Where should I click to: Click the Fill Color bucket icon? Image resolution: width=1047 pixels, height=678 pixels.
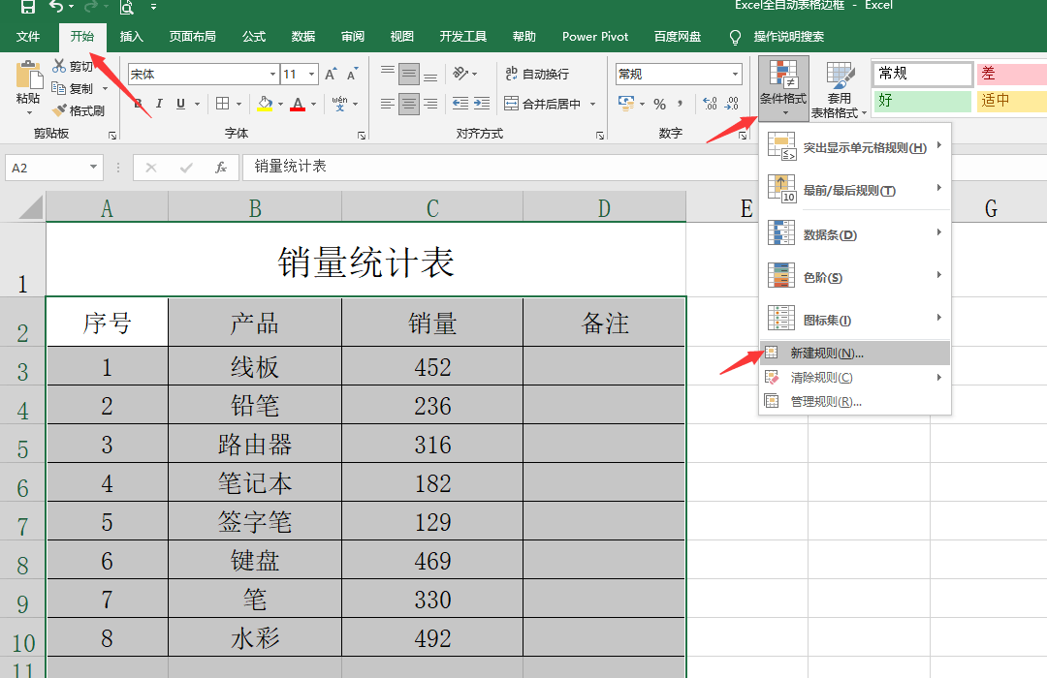[265, 104]
